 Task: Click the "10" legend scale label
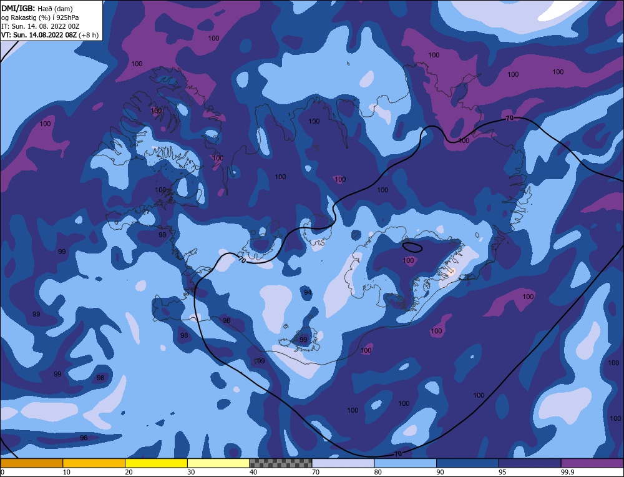tap(67, 472)
